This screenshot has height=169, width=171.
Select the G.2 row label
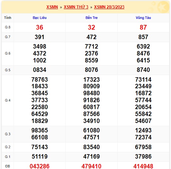(8, 147)
